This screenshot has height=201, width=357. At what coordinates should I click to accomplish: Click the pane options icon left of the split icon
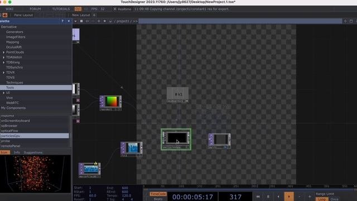(x=345, y=21)
